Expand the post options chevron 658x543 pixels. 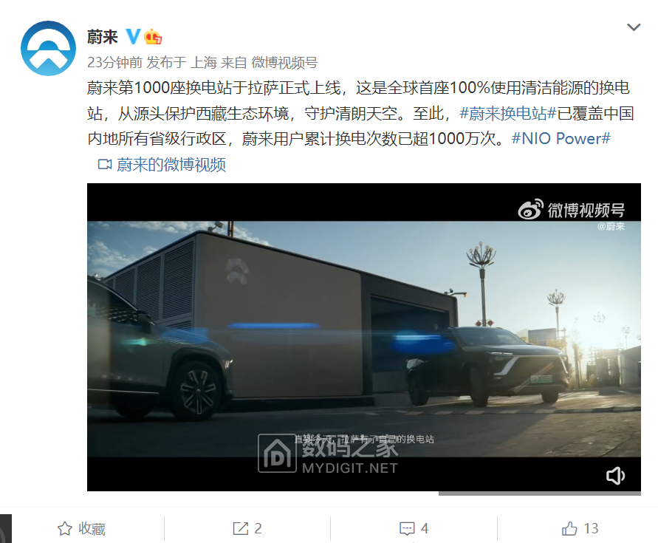tap(633, 27)
